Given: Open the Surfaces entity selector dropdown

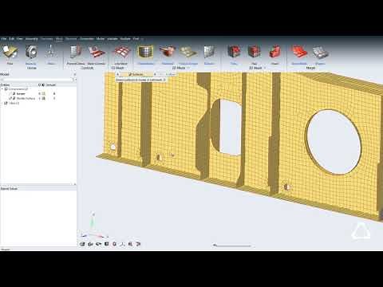Looking at the screenshot, I should point(155,74).
